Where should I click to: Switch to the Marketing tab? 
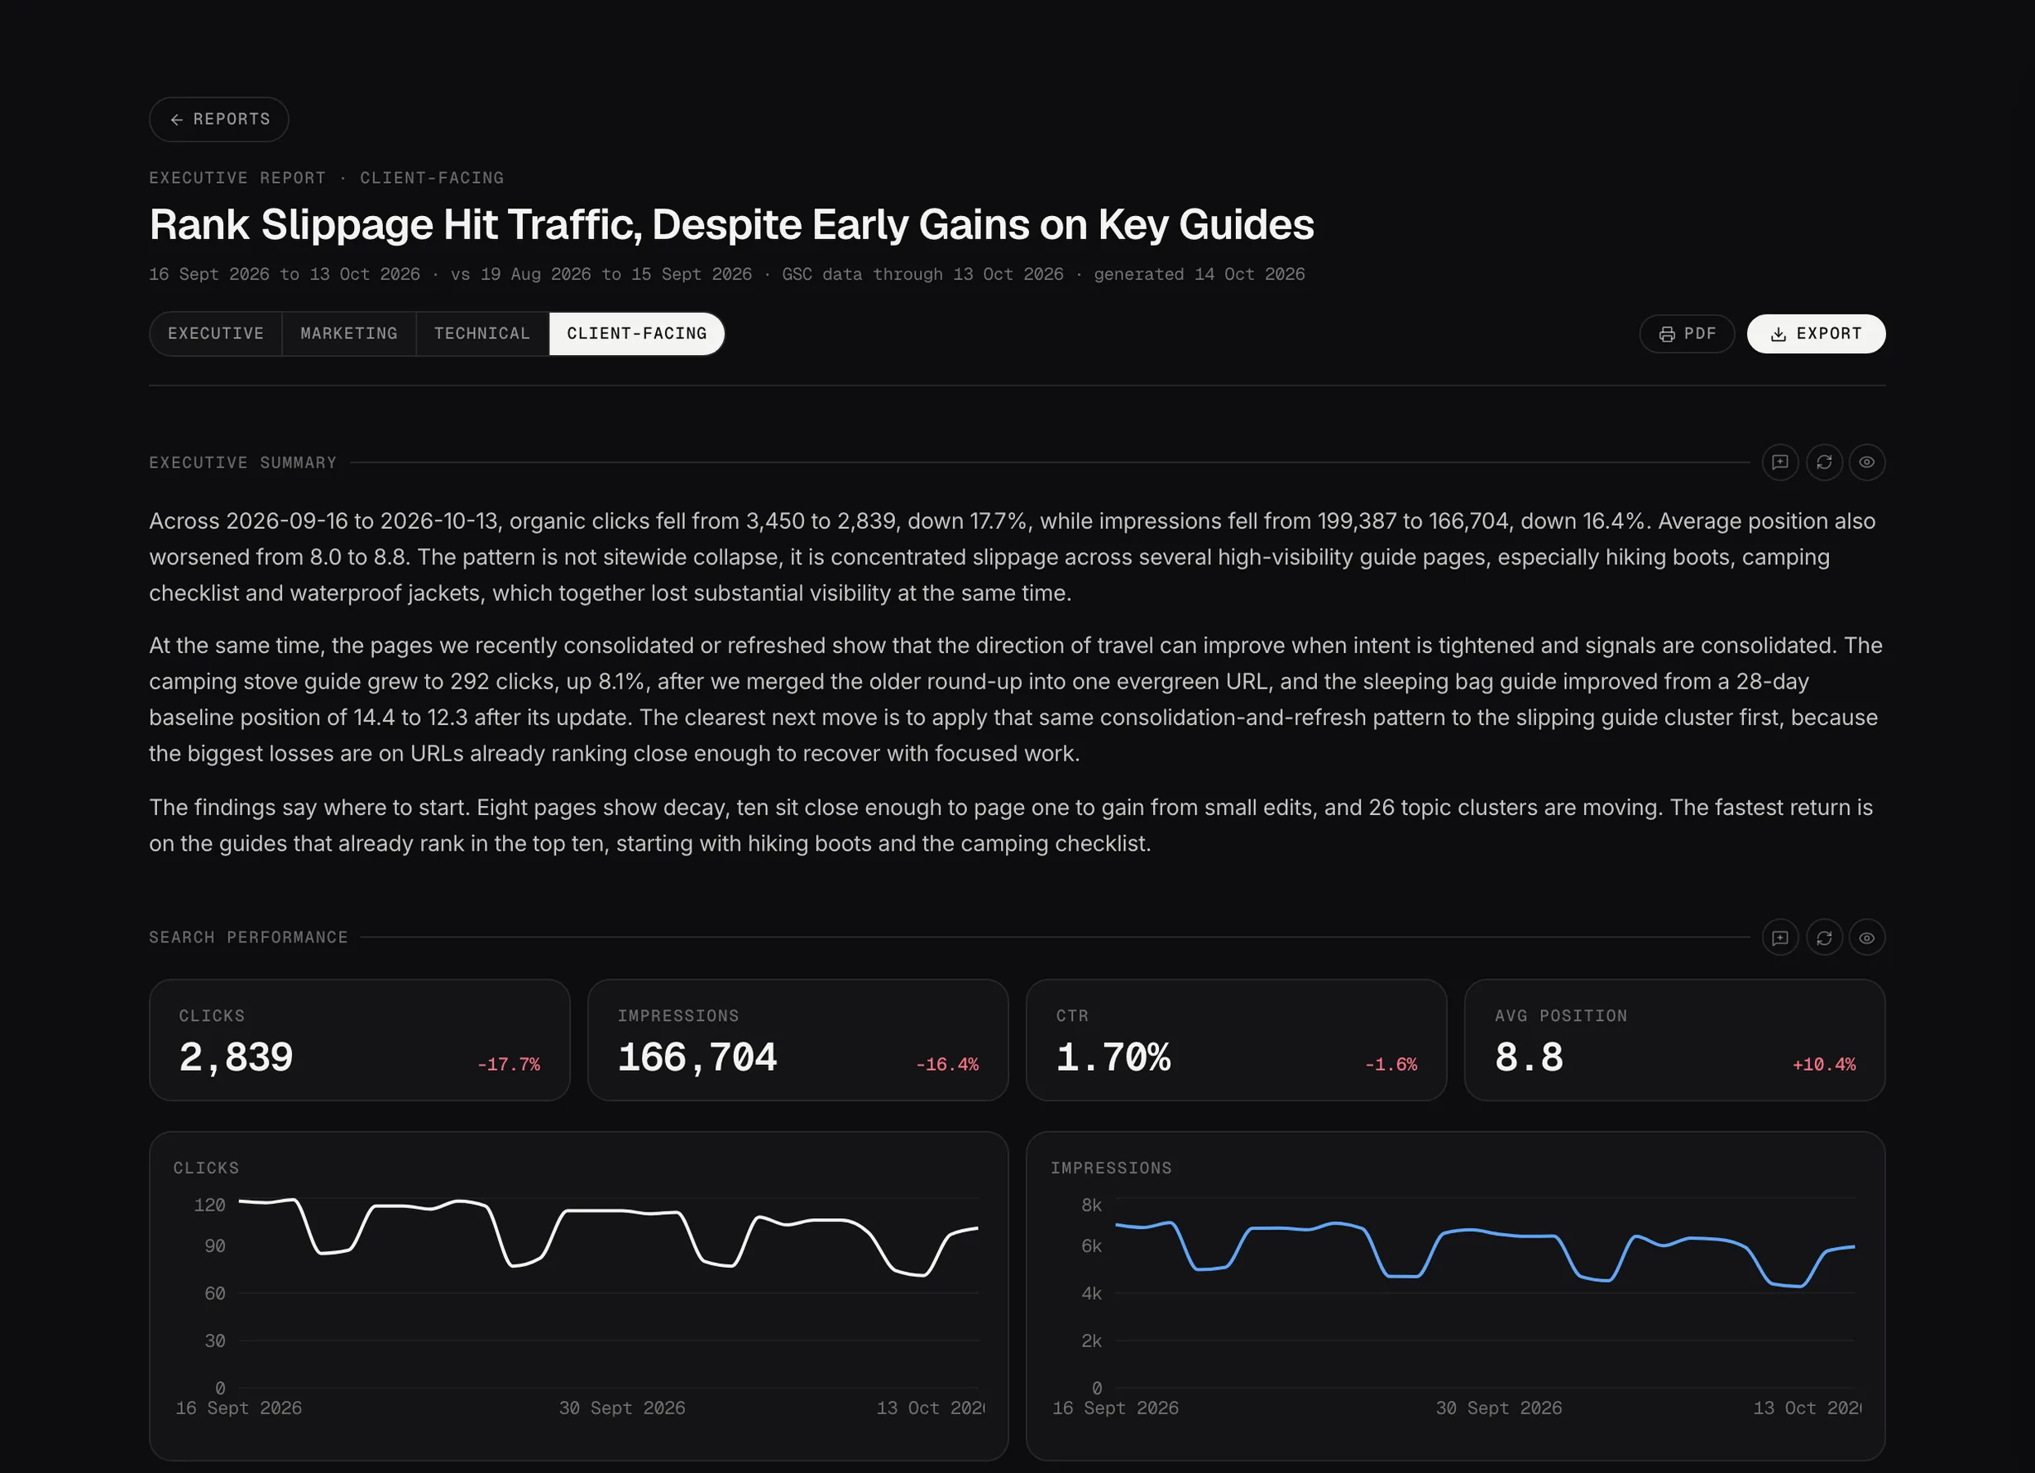(x=349, y=334)
